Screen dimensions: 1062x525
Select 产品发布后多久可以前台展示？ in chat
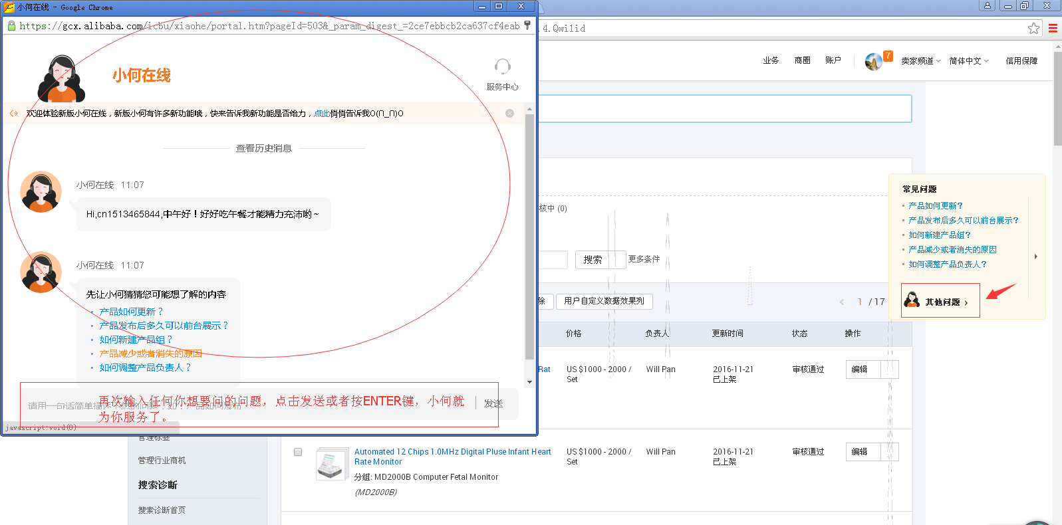(x=164, y=326)
